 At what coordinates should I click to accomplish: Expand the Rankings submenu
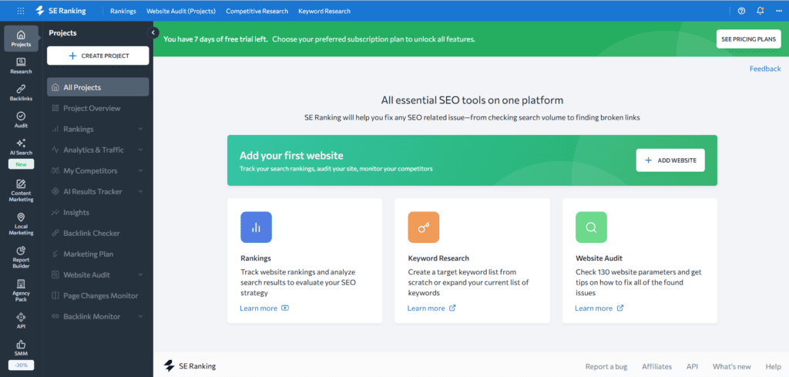(140, 130)
